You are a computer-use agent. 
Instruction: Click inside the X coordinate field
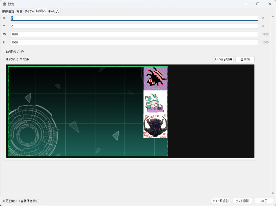pyautogui.click(x=108, y=18)
